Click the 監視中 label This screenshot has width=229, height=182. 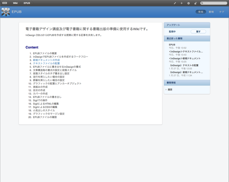[x=172, y=31]
